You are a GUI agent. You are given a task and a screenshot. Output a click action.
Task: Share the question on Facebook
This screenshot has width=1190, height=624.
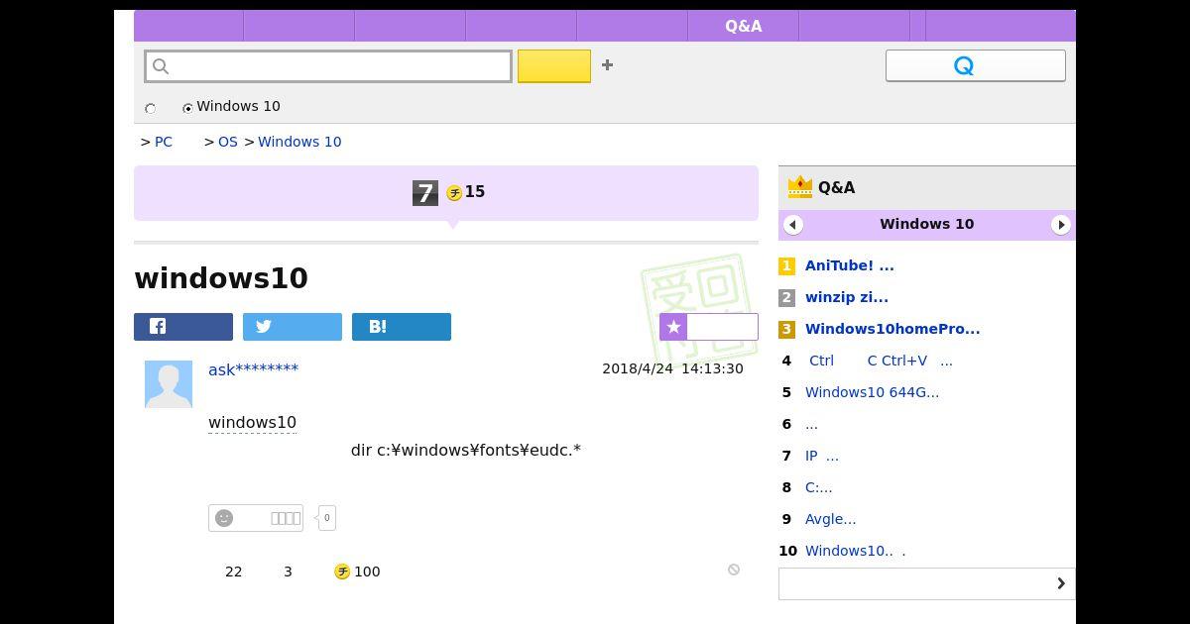pos(183,327)
